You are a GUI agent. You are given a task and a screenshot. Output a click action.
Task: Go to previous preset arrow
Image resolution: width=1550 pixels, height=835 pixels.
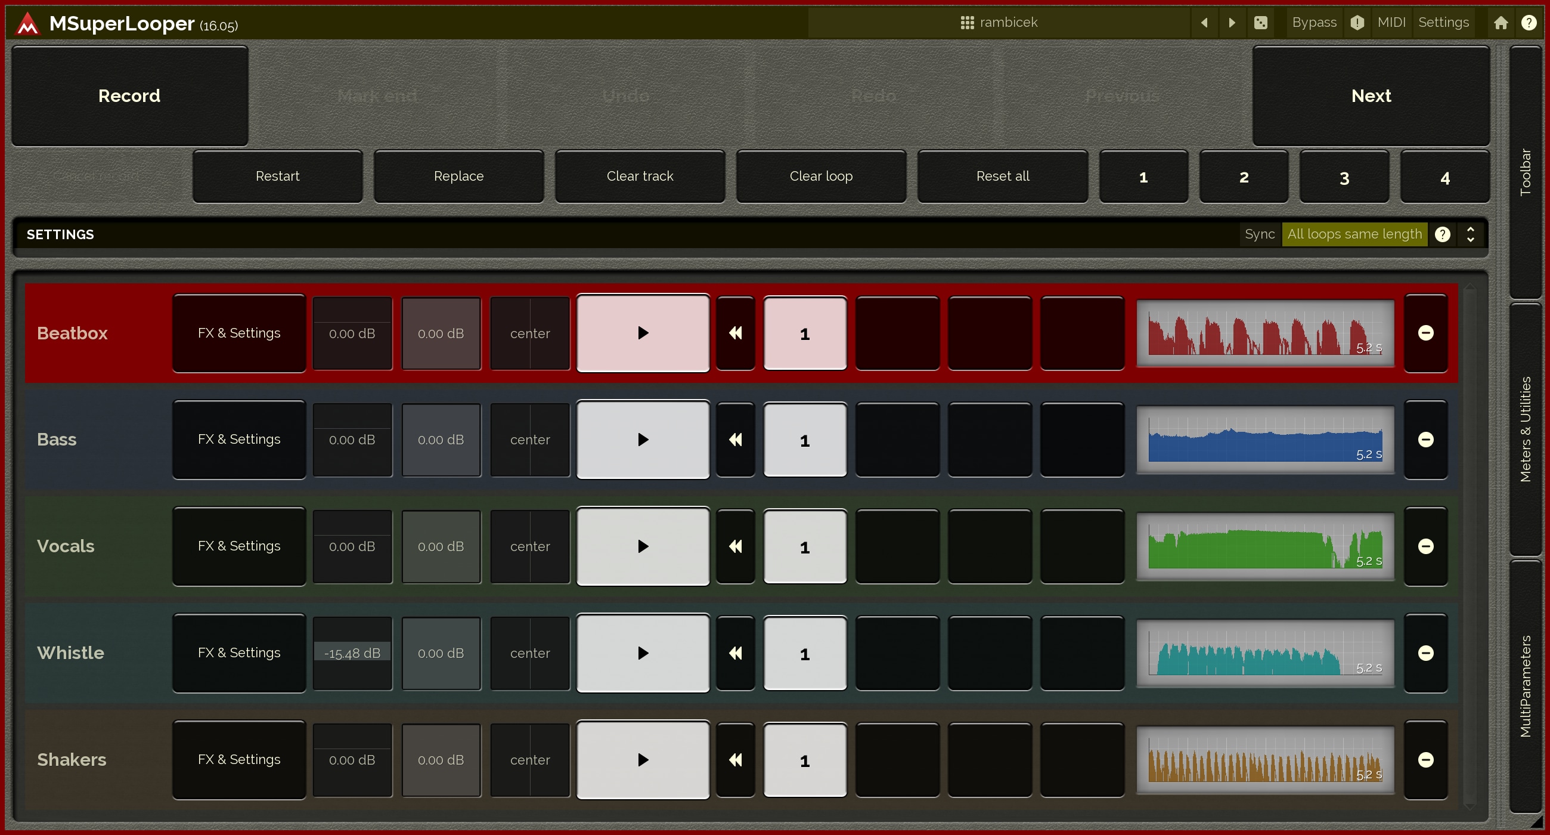click(x=1204, y=22)
